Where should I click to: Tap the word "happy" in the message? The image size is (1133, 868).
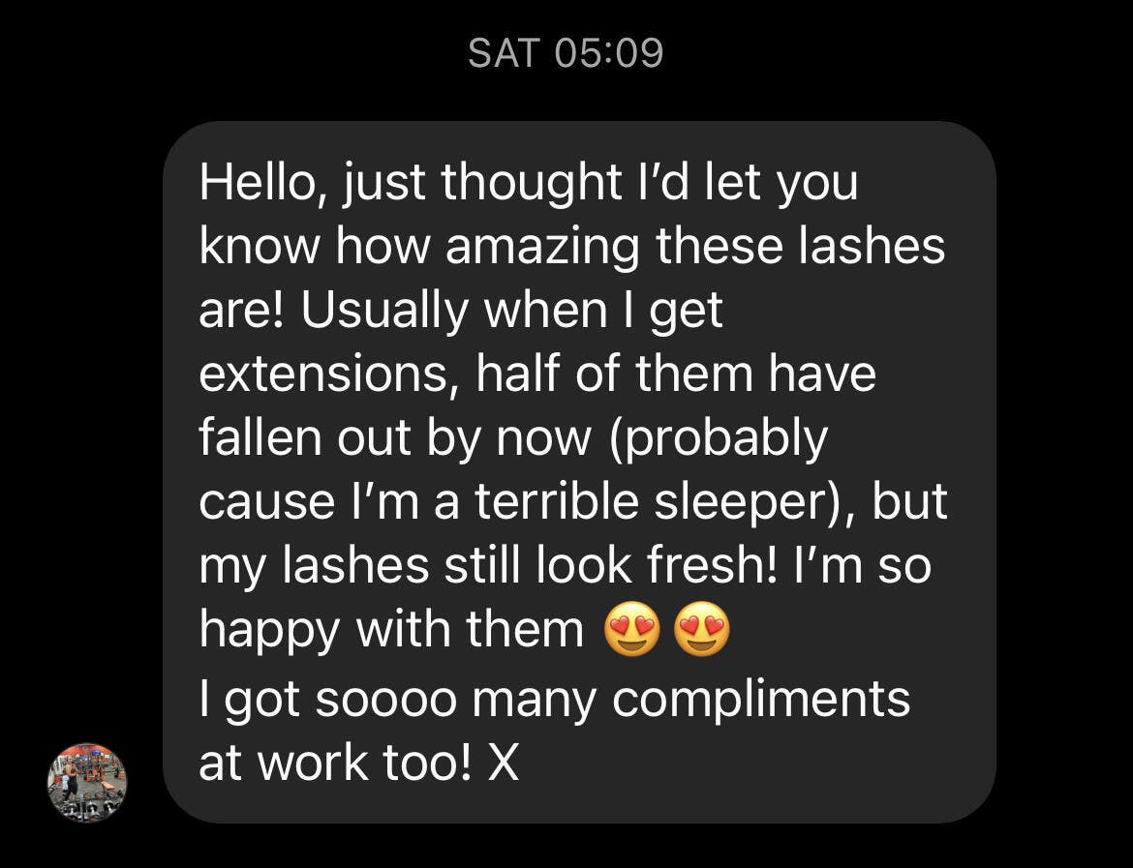tap(269, 632)
